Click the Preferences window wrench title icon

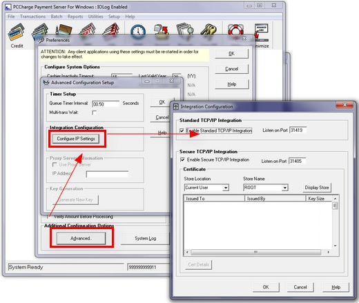[41, 40]
